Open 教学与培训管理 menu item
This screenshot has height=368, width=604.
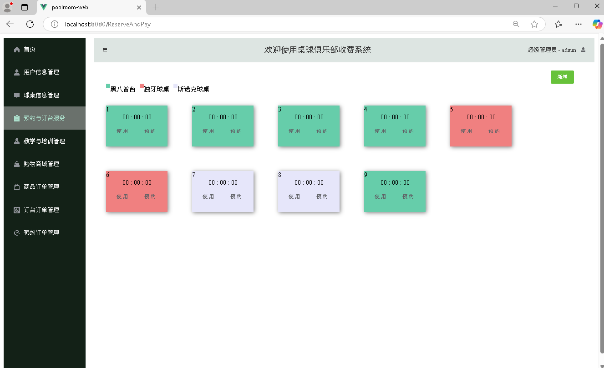click(x=45, y=141)
